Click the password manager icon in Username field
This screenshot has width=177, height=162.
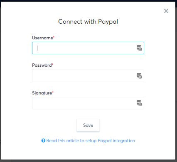coord(139,48)
